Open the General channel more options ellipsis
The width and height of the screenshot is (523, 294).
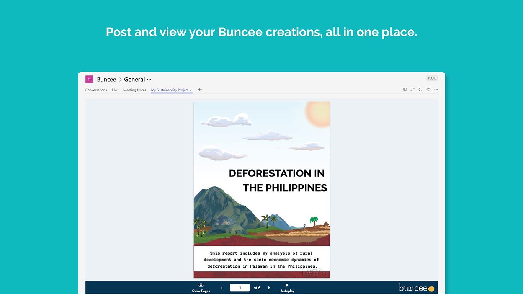coord(149,80)
